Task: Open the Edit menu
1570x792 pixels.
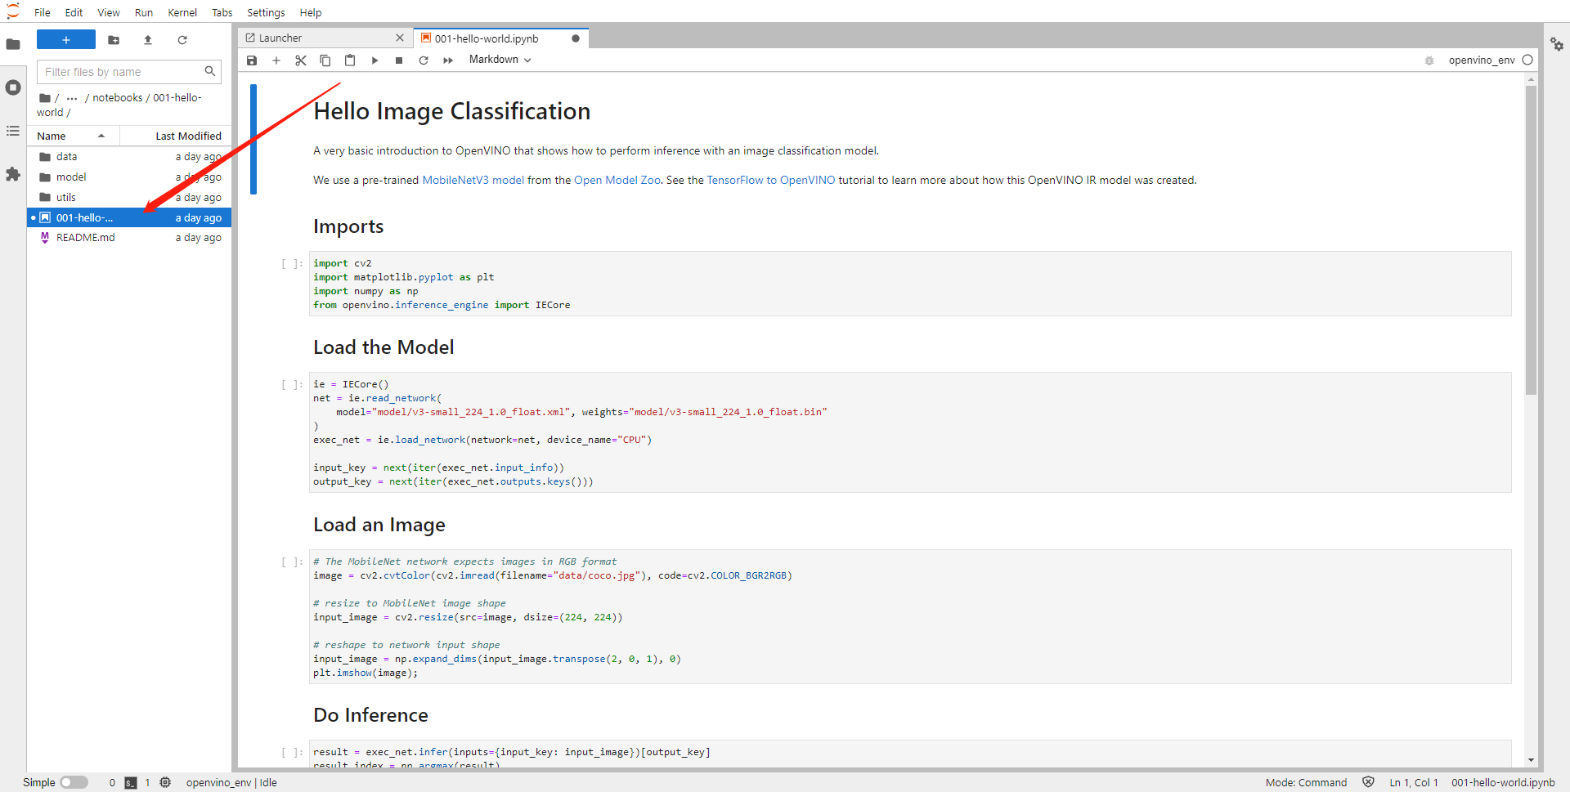Action: pos(74,12)
